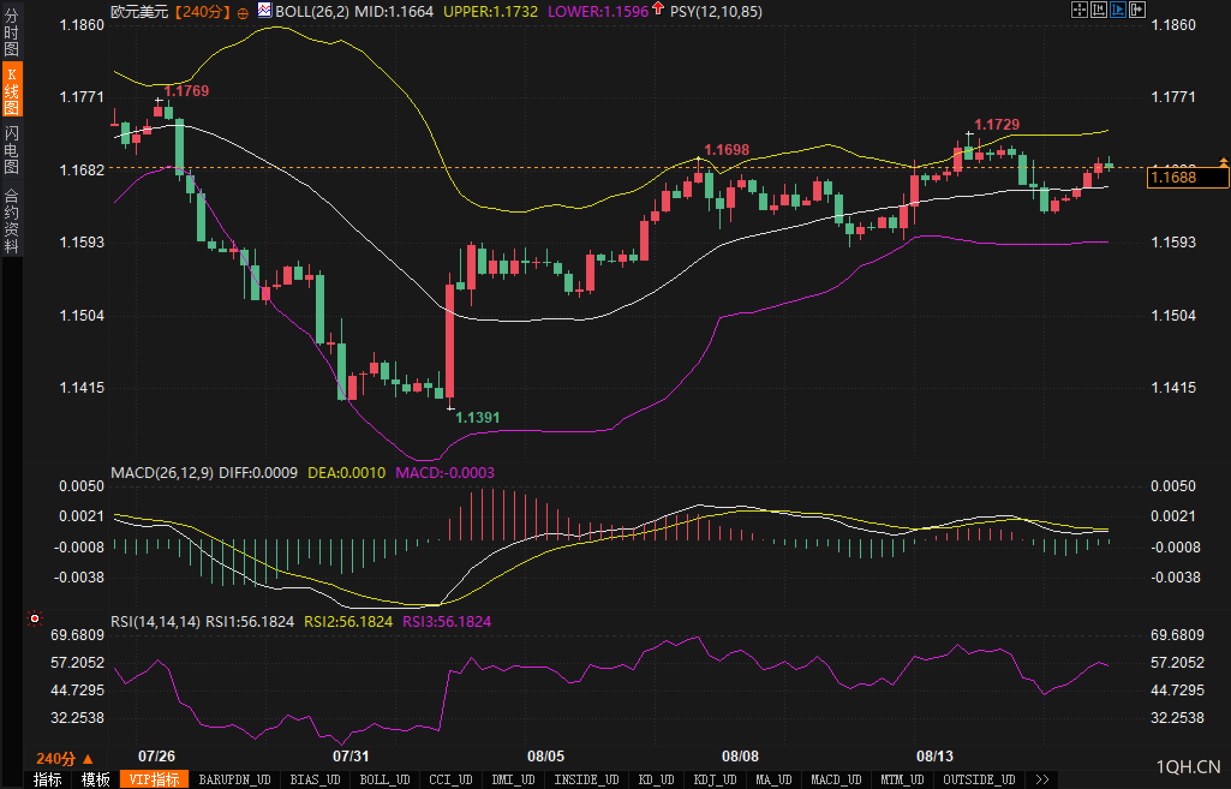Switch to 分时图 view in sidebar
Viewport: 1231px width, 789px height.
[x=11, y=32]
